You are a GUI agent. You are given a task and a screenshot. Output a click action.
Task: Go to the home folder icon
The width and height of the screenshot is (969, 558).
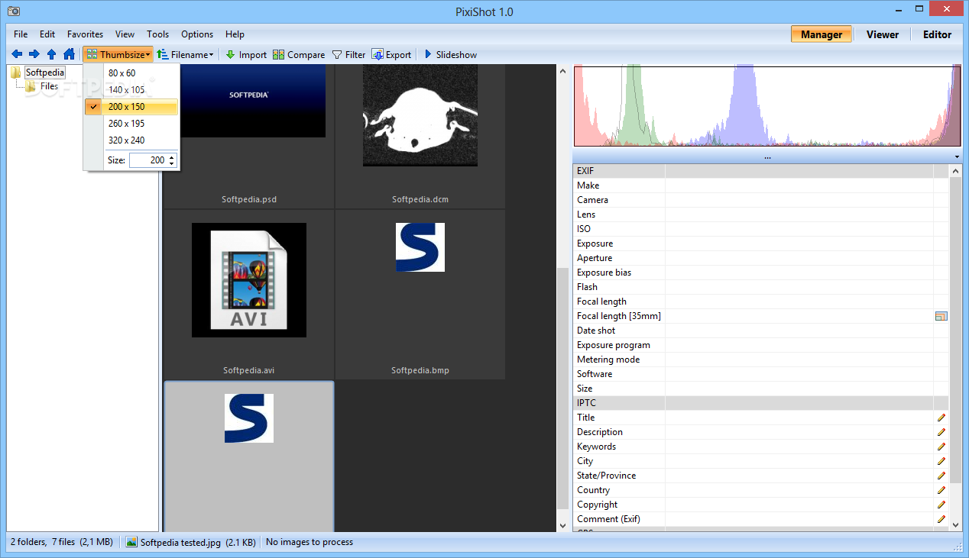(69, 54)
